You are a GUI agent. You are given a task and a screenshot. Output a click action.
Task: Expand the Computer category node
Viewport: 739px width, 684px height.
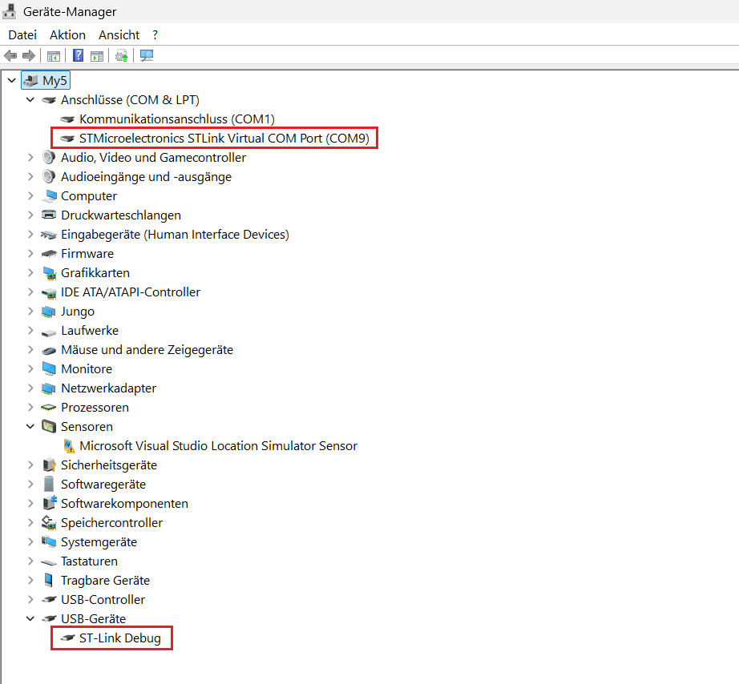tap(30, 196)
